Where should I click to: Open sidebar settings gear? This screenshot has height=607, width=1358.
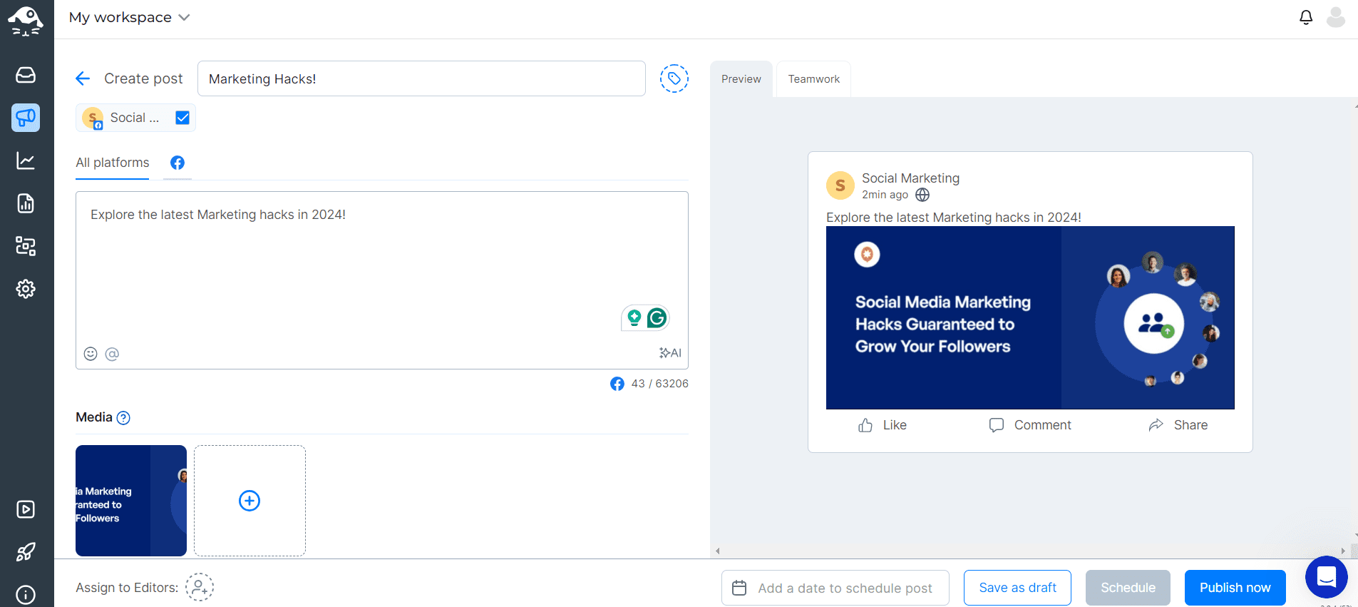click(26, 289)
